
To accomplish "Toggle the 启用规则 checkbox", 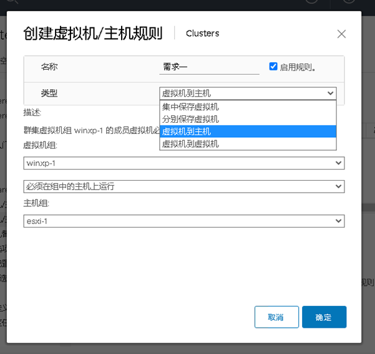I will click(x=273, y=67).
